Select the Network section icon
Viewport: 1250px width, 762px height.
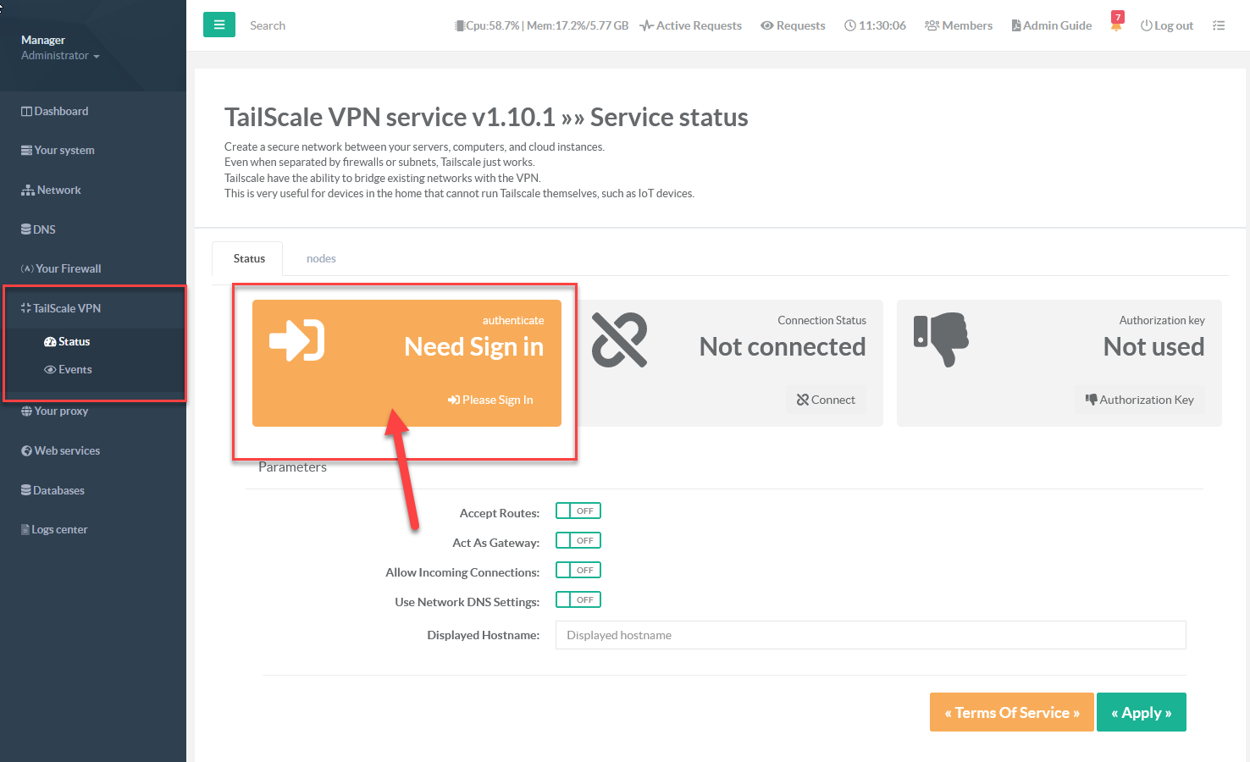click(28, 190)
